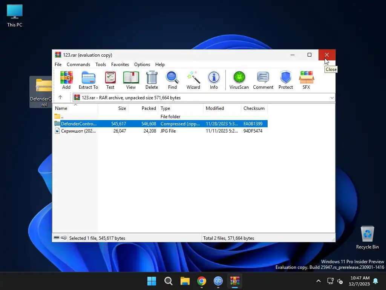
Task: Open the Options menu
Action: click(x=142, y=64)
